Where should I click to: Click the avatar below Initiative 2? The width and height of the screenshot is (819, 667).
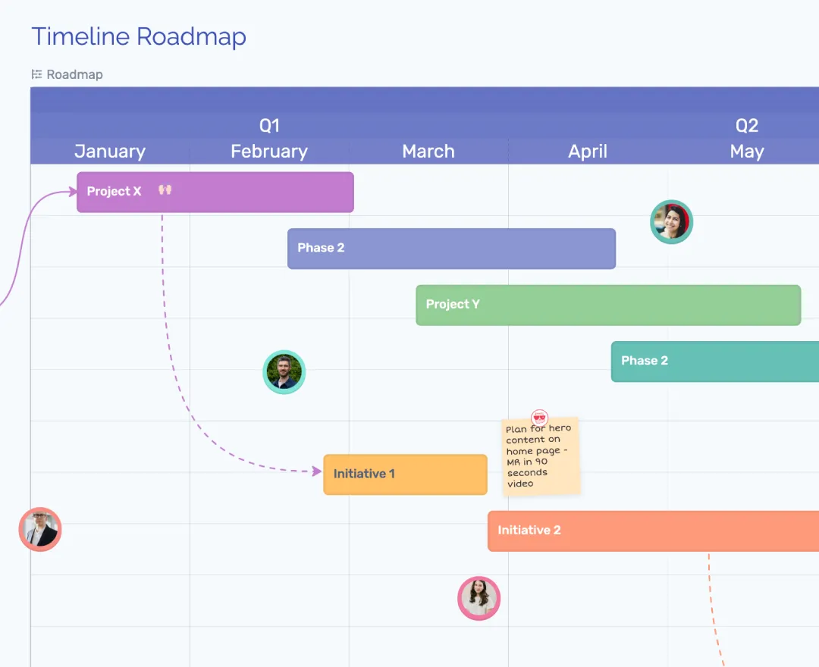(479, 598)
